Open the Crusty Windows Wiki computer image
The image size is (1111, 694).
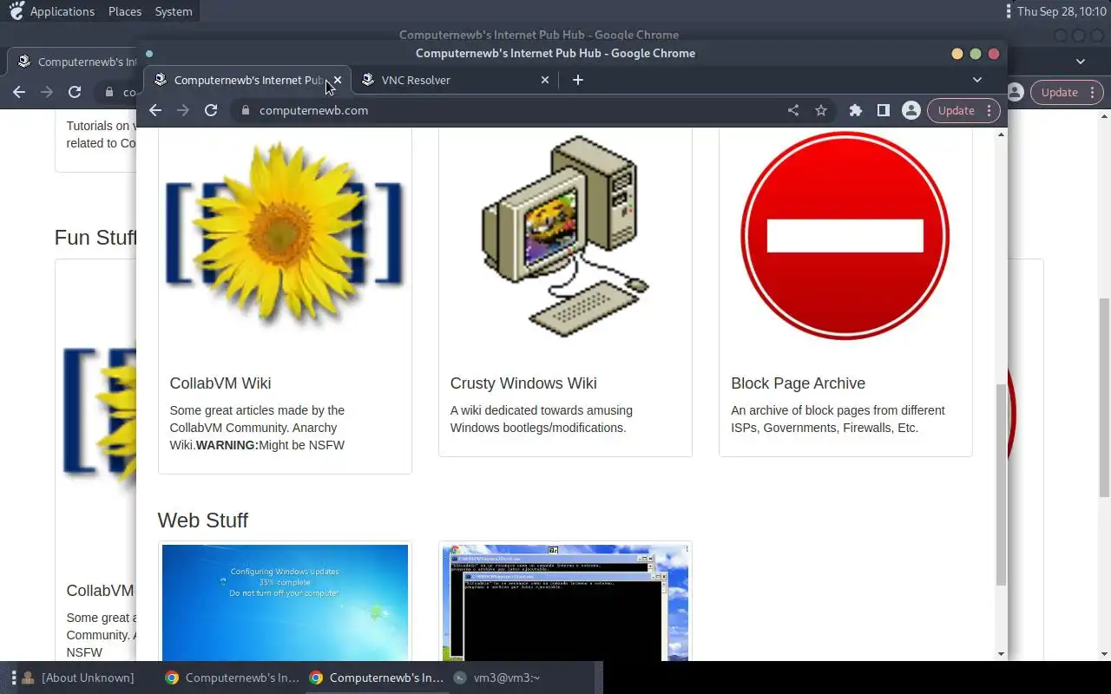pyautogui.click(x=565, y=234)
